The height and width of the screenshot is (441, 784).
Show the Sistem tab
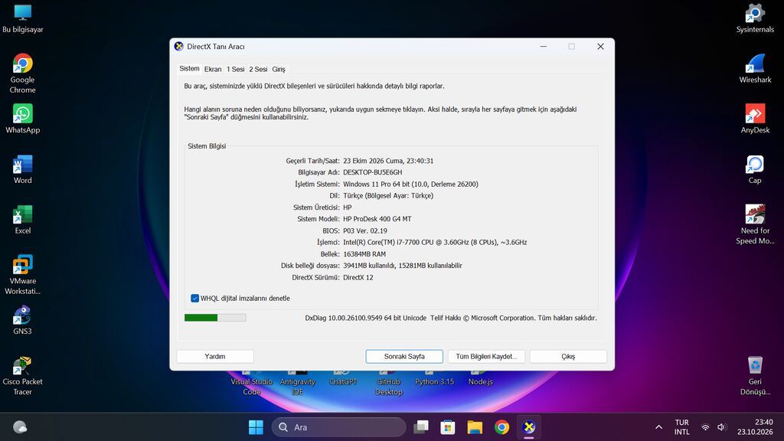tap(190, 68)
